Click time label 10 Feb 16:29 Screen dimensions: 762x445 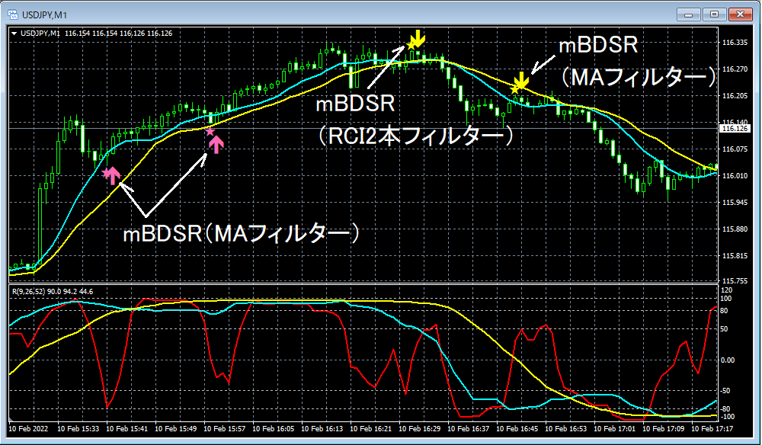point(420,429)
